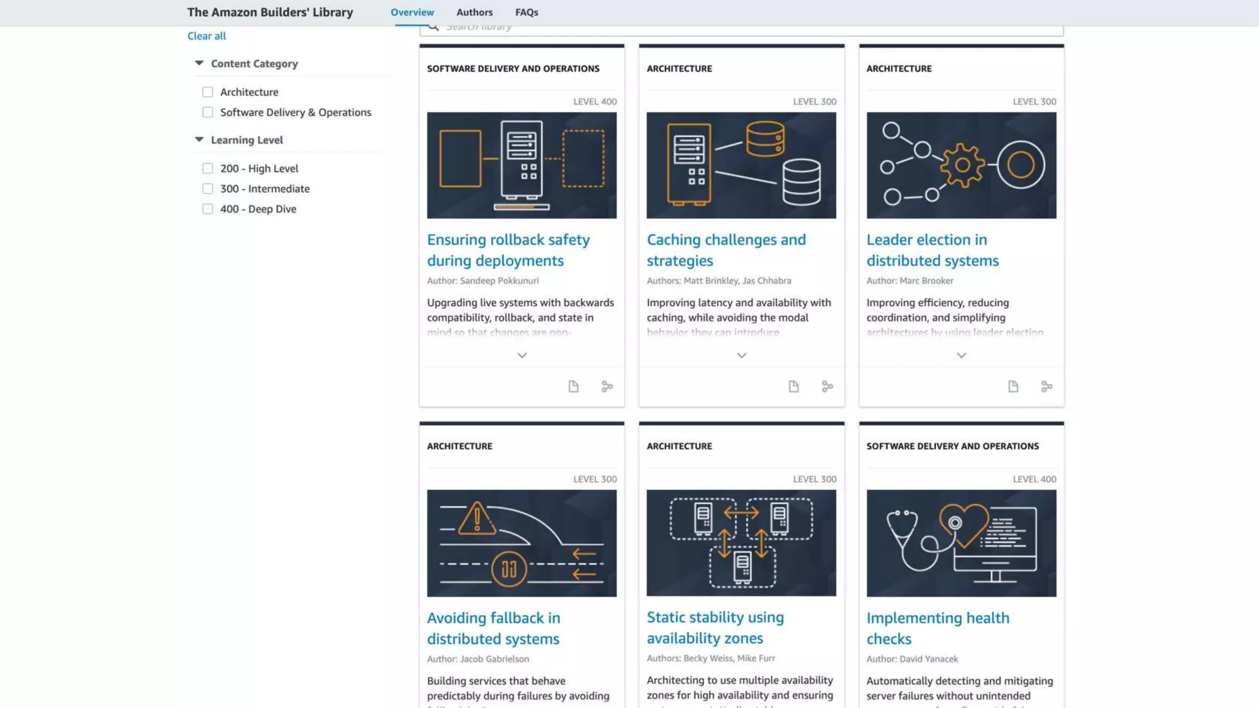Image resolution: width=1259 pixels, height=708 pixels.
Task: Expand the Leader election description chevron
Action: [x=961, y=355]
